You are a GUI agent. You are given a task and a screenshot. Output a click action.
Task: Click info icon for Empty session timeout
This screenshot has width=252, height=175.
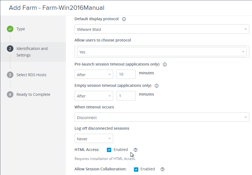coord(157,85)
